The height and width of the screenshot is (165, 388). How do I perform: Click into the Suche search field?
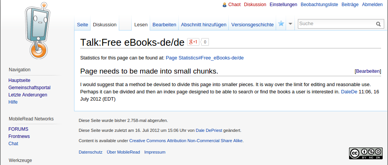click(335, 24)
